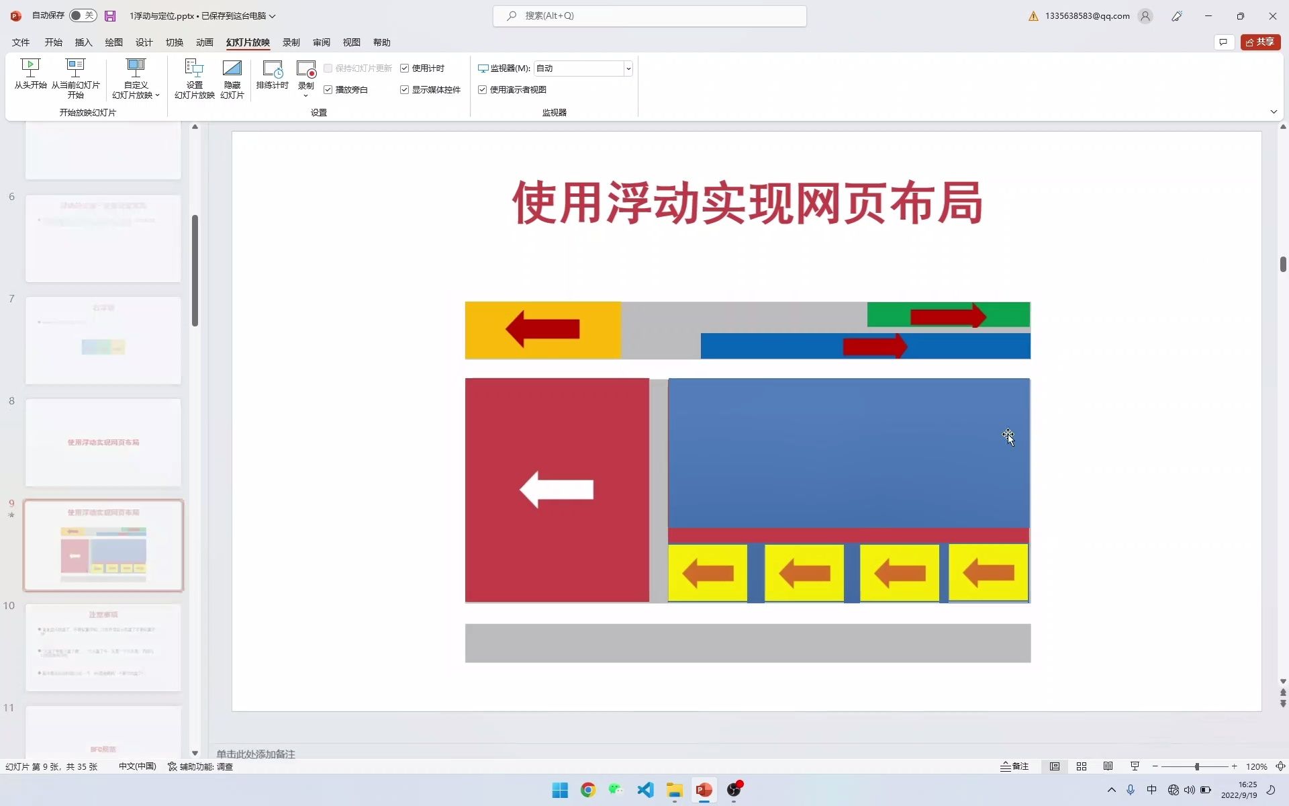Save the presentation with disk icon

pyautogui.click(x=111, y=15)
